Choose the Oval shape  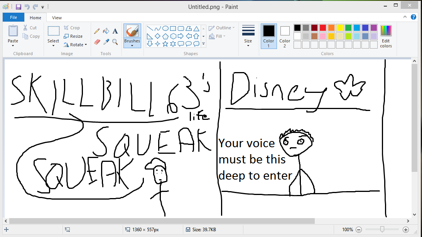coord(165,29)
